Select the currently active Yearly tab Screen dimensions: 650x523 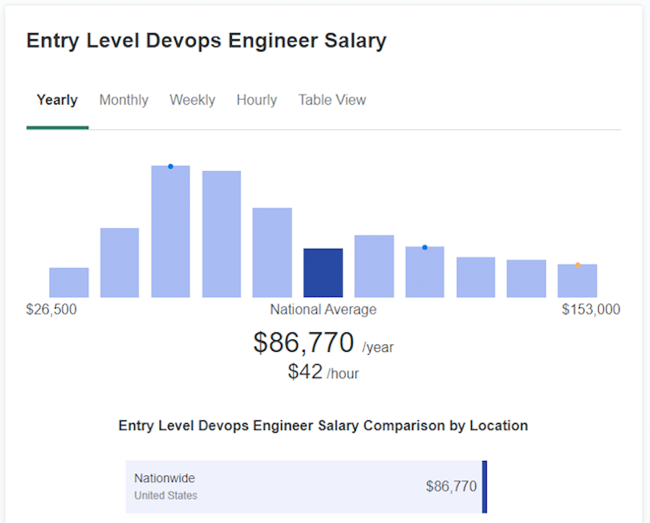(57, 100)
